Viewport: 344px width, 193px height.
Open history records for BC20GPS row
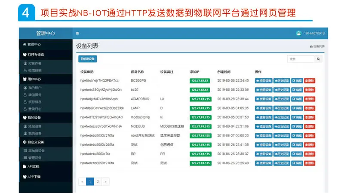pos(282,81)
